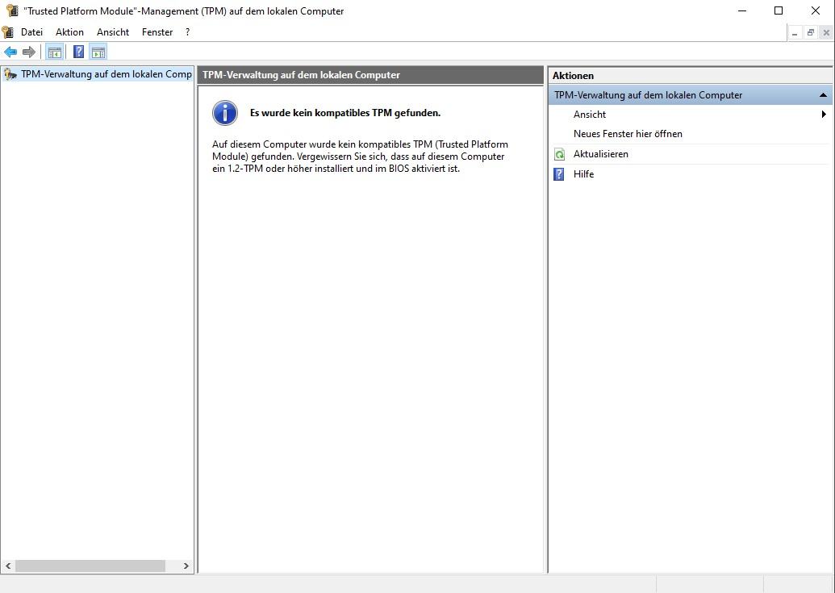Minimize the inner MDI child window
835x593 pixels.
coord(795,33)
